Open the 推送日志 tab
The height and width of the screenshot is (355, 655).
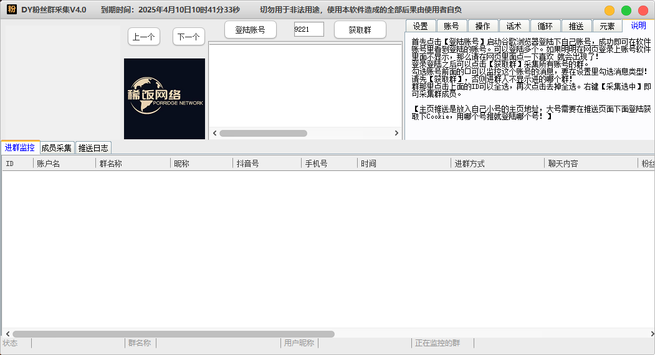click(93, 148)
